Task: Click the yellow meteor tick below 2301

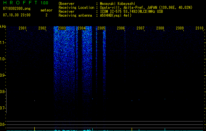Action: (x=35, y=129)
